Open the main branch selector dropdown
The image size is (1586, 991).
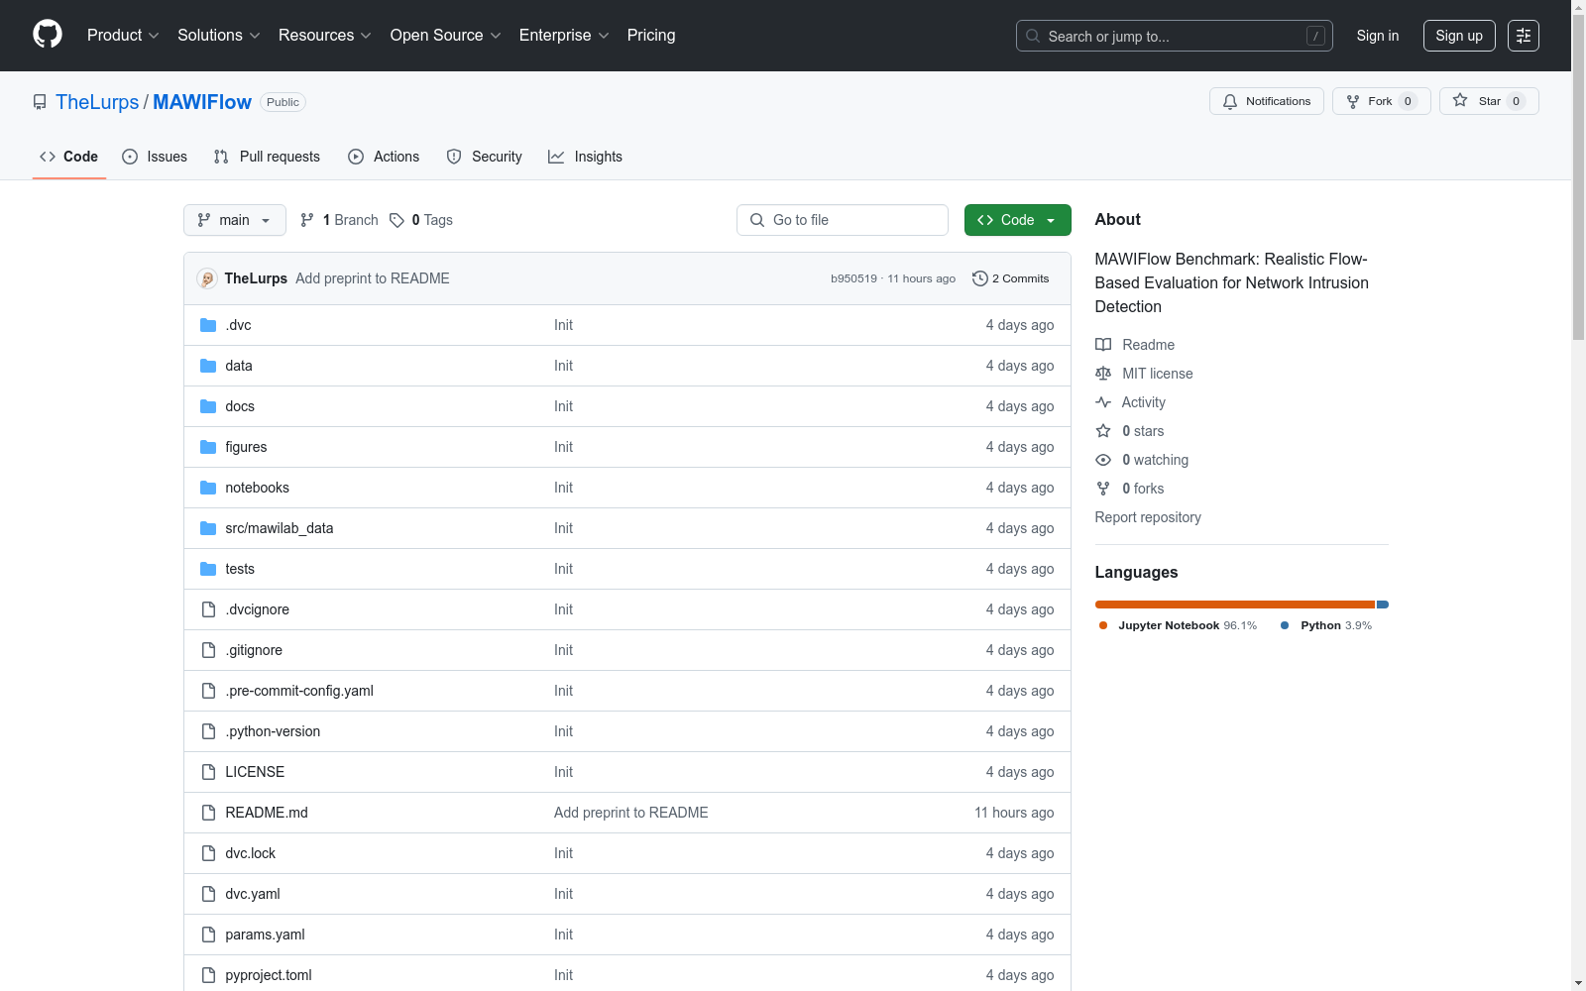point(235,220)
